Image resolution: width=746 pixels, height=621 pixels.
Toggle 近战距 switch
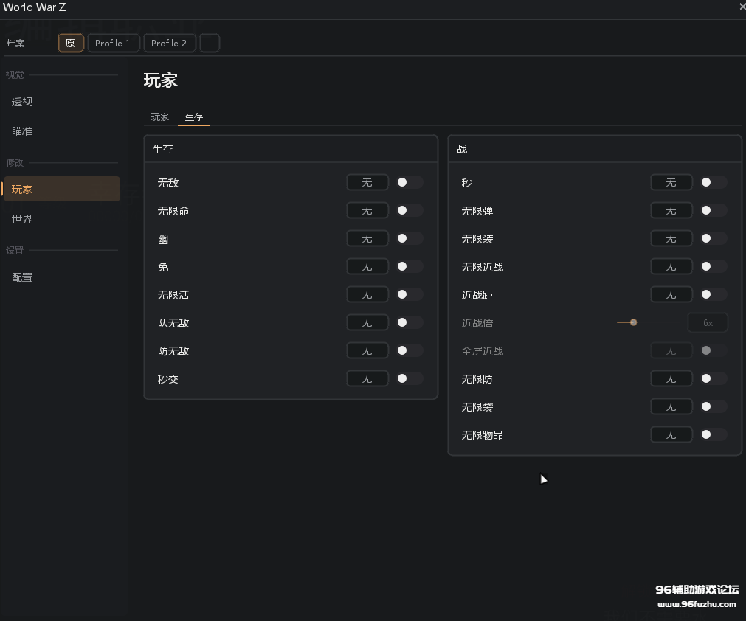pos(714,294)
